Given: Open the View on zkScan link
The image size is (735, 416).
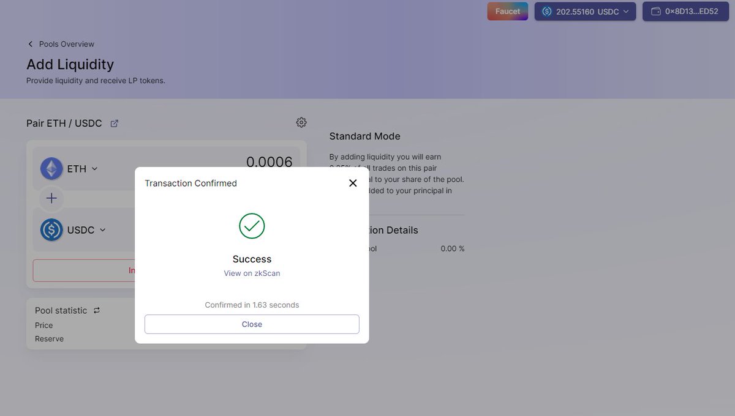Looking at the screenshot, I should click(x=252, y=273).
